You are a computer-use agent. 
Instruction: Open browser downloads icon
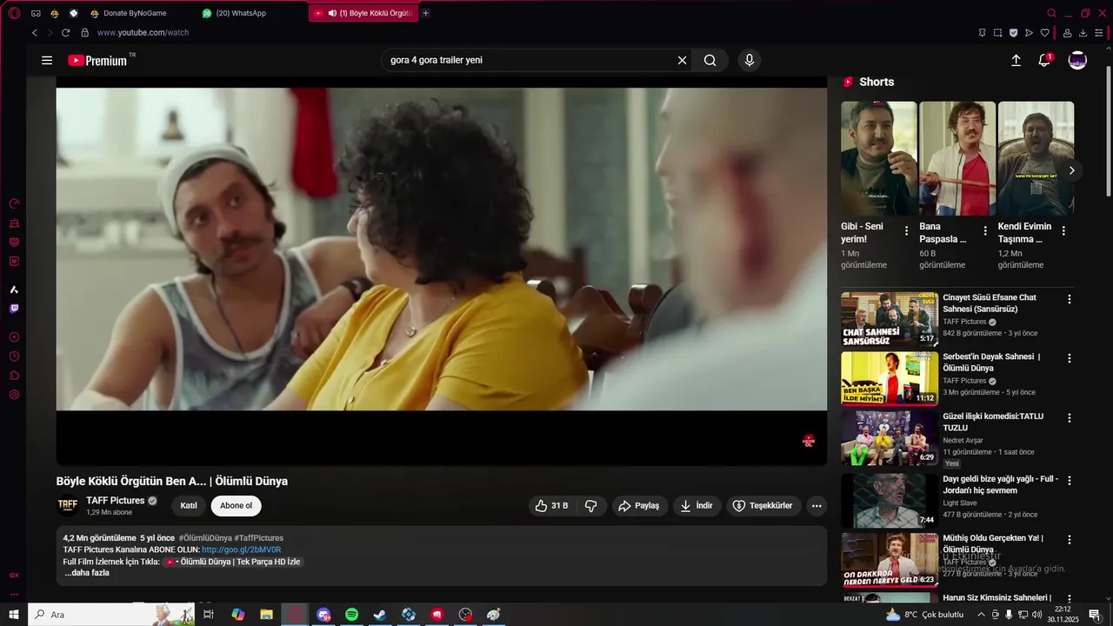point(1083,33)
